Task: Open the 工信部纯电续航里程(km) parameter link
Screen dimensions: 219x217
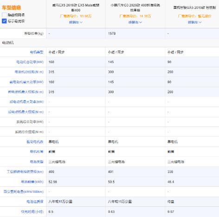Action: pyautogui.click(x=25, y=172)
